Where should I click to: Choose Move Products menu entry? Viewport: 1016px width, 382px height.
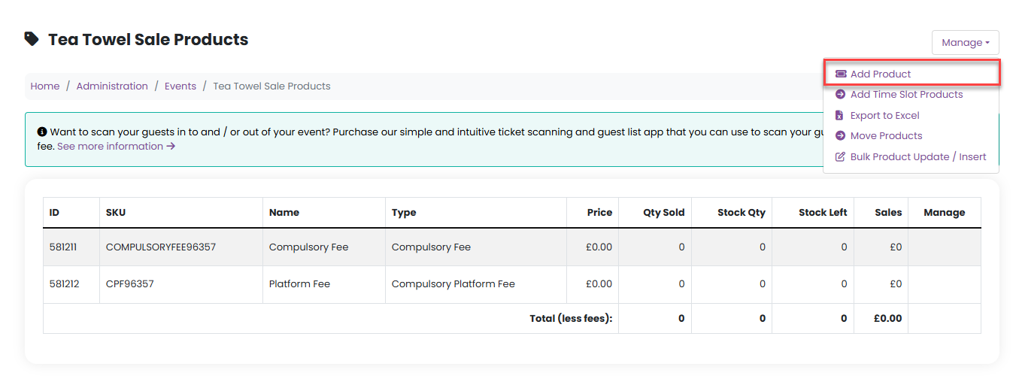pyautogui.click(x=886, y=136)
